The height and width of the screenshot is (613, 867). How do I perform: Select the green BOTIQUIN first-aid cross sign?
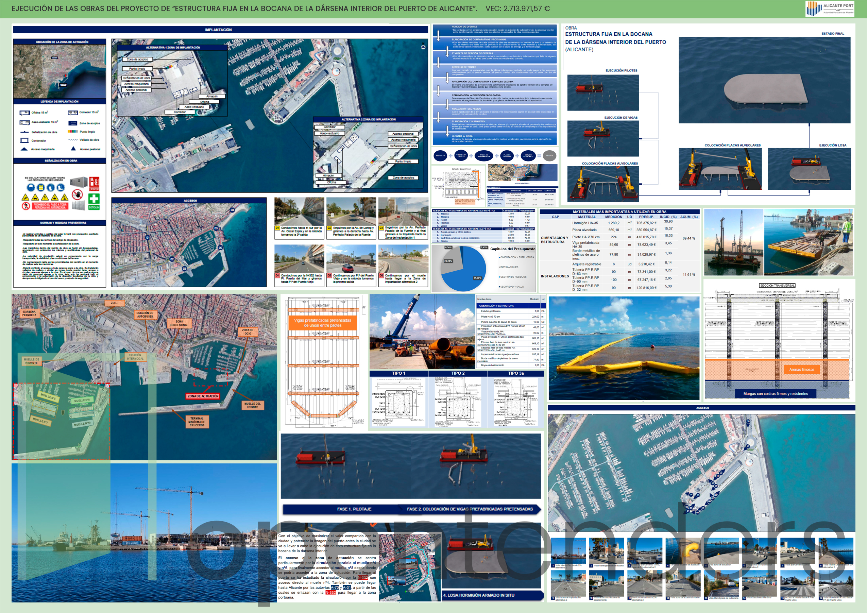(x=94, y=201)
